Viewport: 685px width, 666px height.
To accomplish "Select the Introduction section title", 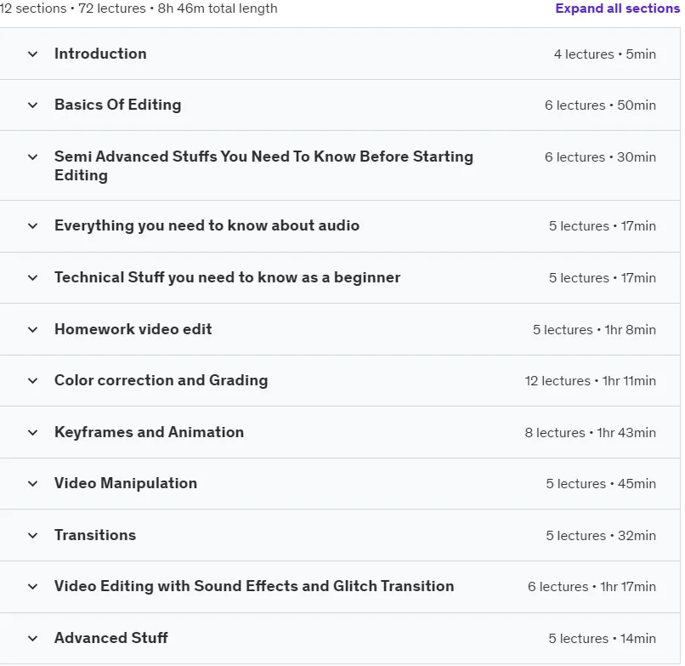I will 100,54.
